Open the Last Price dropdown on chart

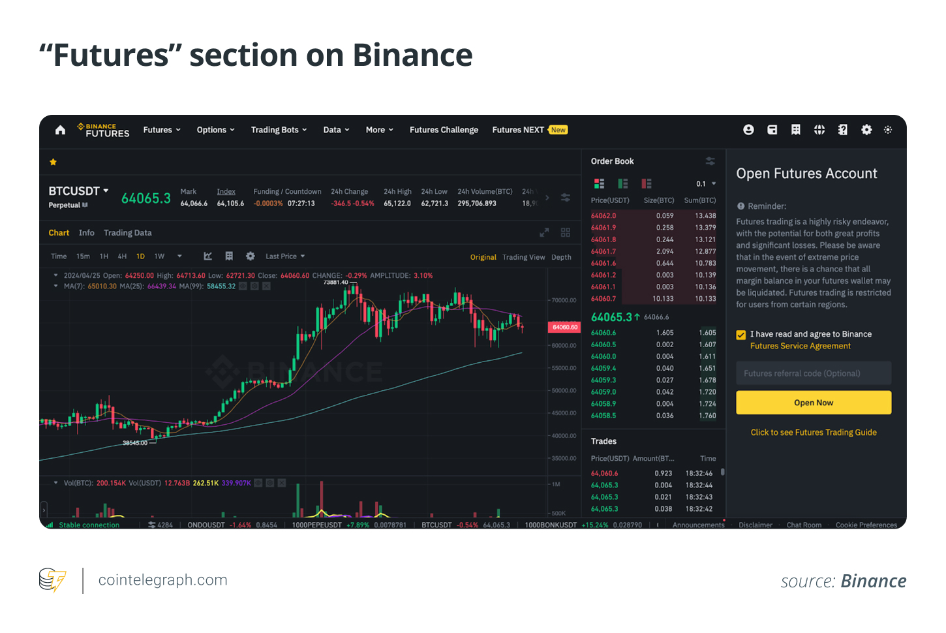tap(284, 256)
